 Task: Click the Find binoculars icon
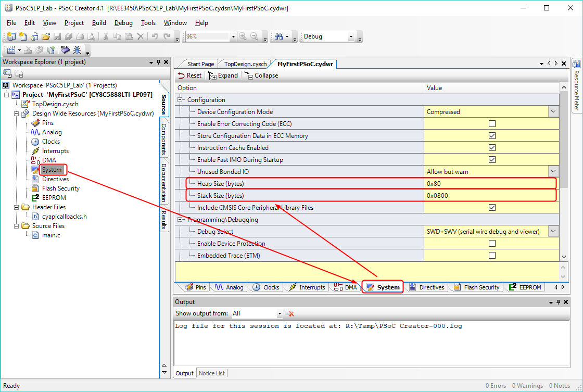[278, 36]
